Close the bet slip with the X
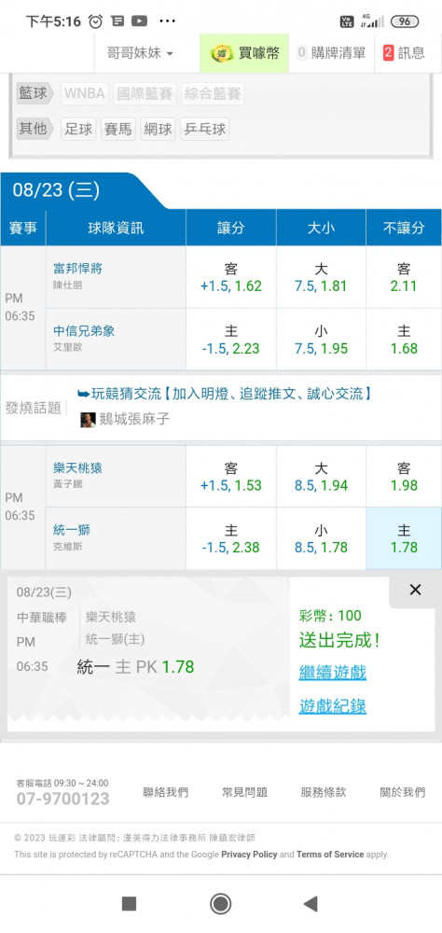 coord(415,590)
